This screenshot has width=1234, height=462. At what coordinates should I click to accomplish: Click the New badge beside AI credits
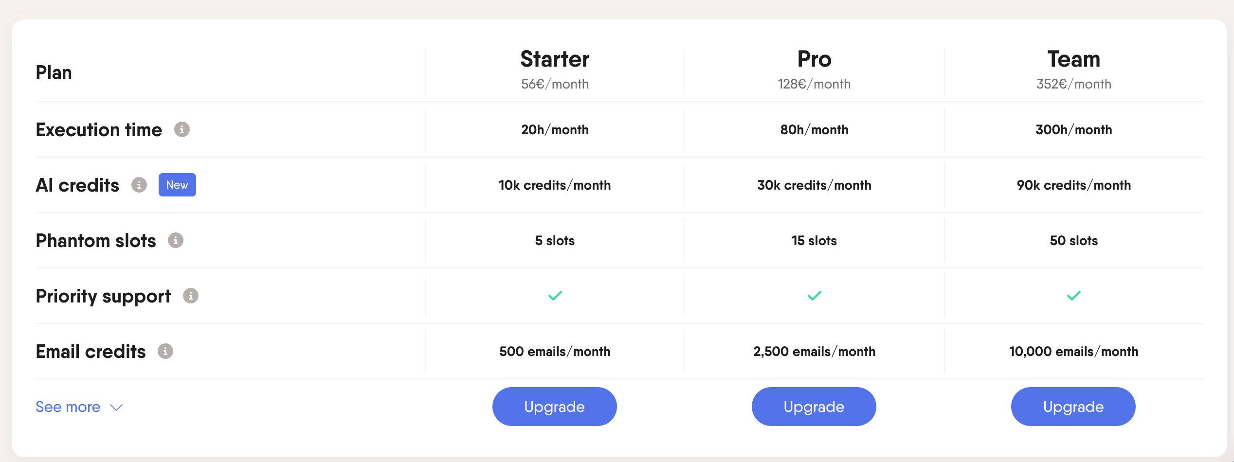[x=177, y=185]
